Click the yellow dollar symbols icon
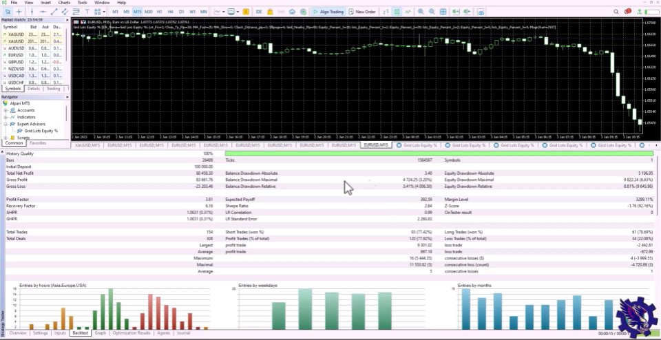Image resolution: width=661 pixels, height=340 pixels. point(246,12)
